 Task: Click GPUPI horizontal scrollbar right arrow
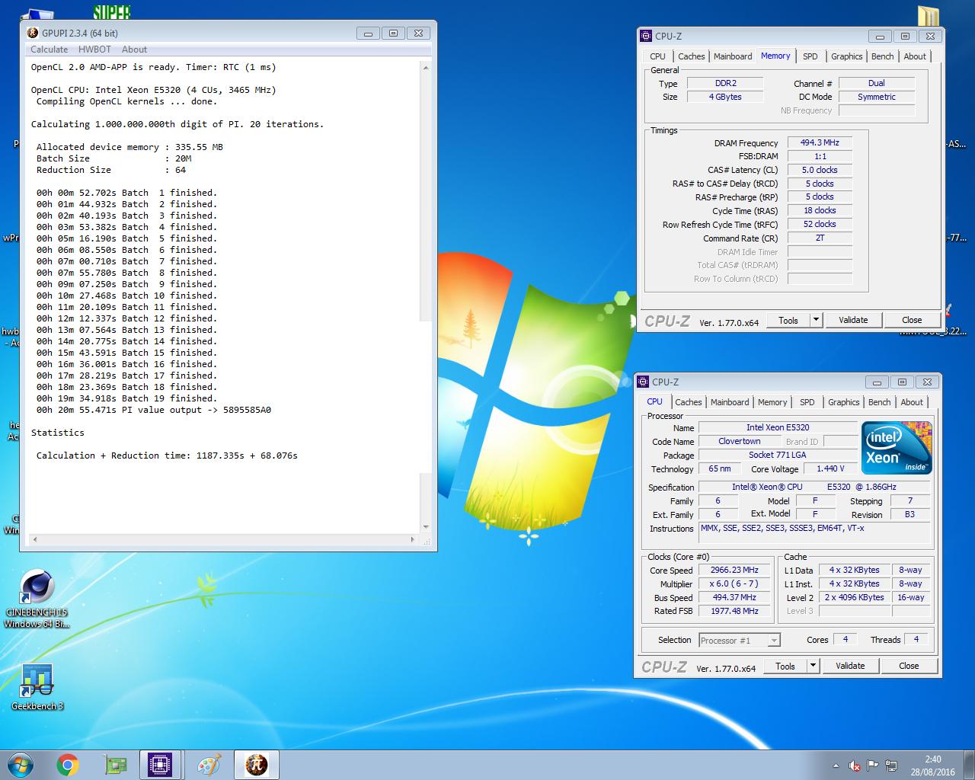[413, 539]
